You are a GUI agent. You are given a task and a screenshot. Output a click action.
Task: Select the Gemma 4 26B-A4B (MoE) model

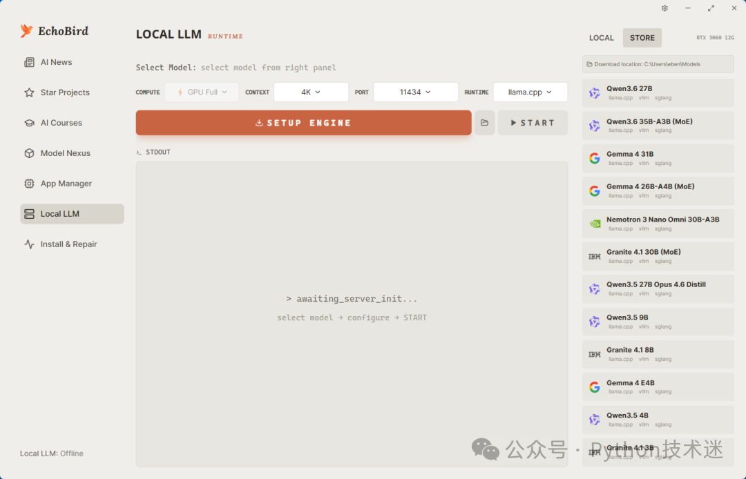658,191
